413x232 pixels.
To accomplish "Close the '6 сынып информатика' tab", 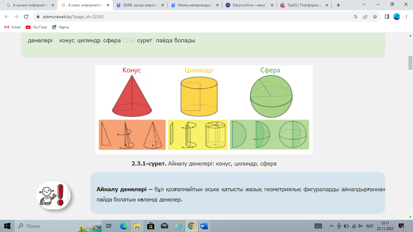I will pos(52,5).
